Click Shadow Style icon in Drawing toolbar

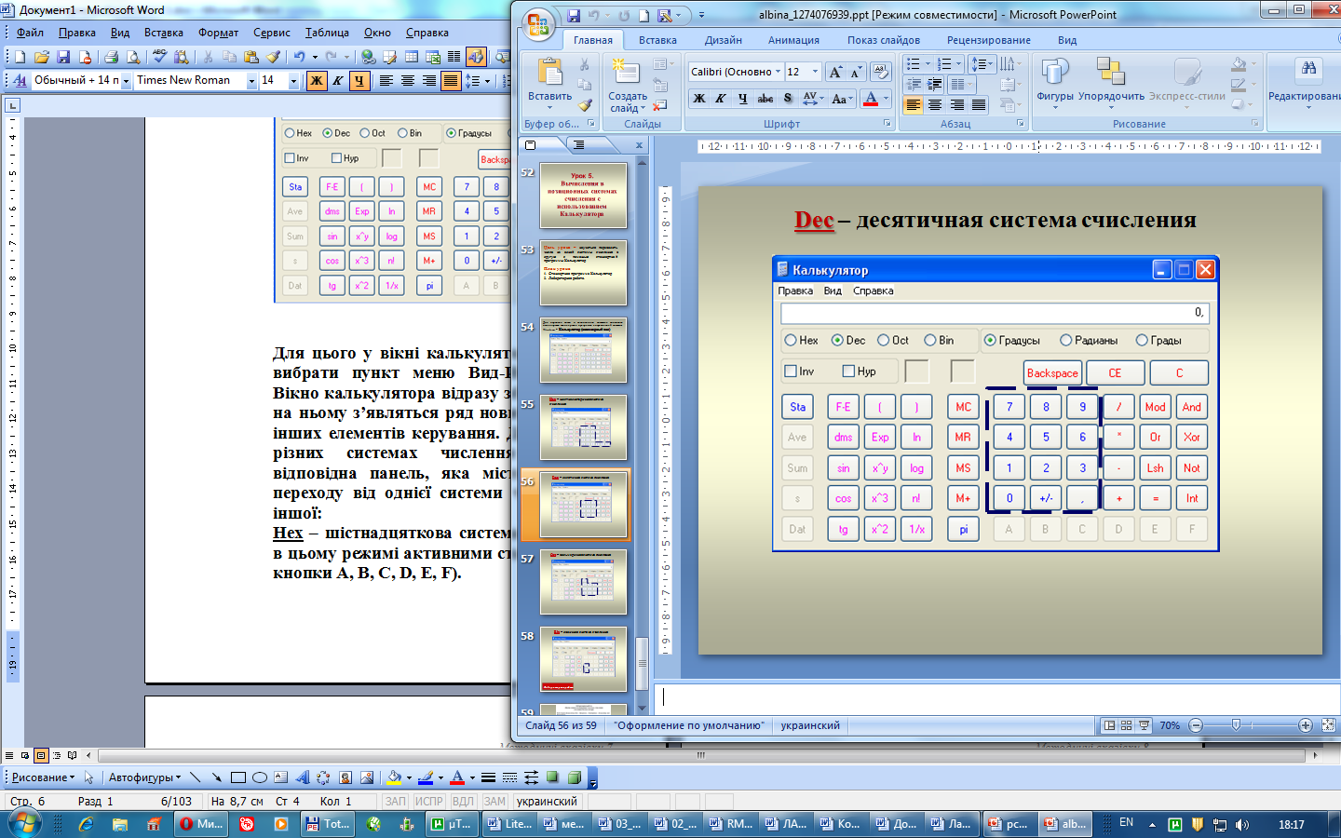(553, 777)
